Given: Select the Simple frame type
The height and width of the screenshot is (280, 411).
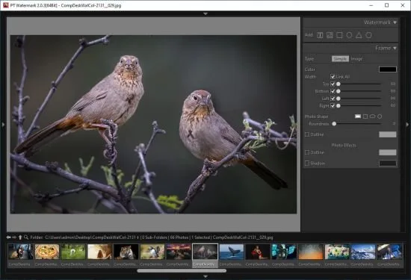Looking at the screenshot, I should tap(340, 59).
